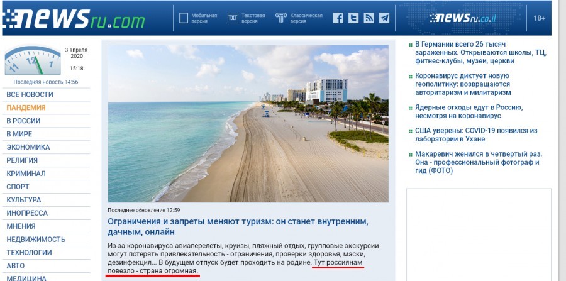Click the clock widget in the sidebar
Image resolution: width=566 pixels, height=281 pixels.
pyautogui.click(x=33, y=60)
